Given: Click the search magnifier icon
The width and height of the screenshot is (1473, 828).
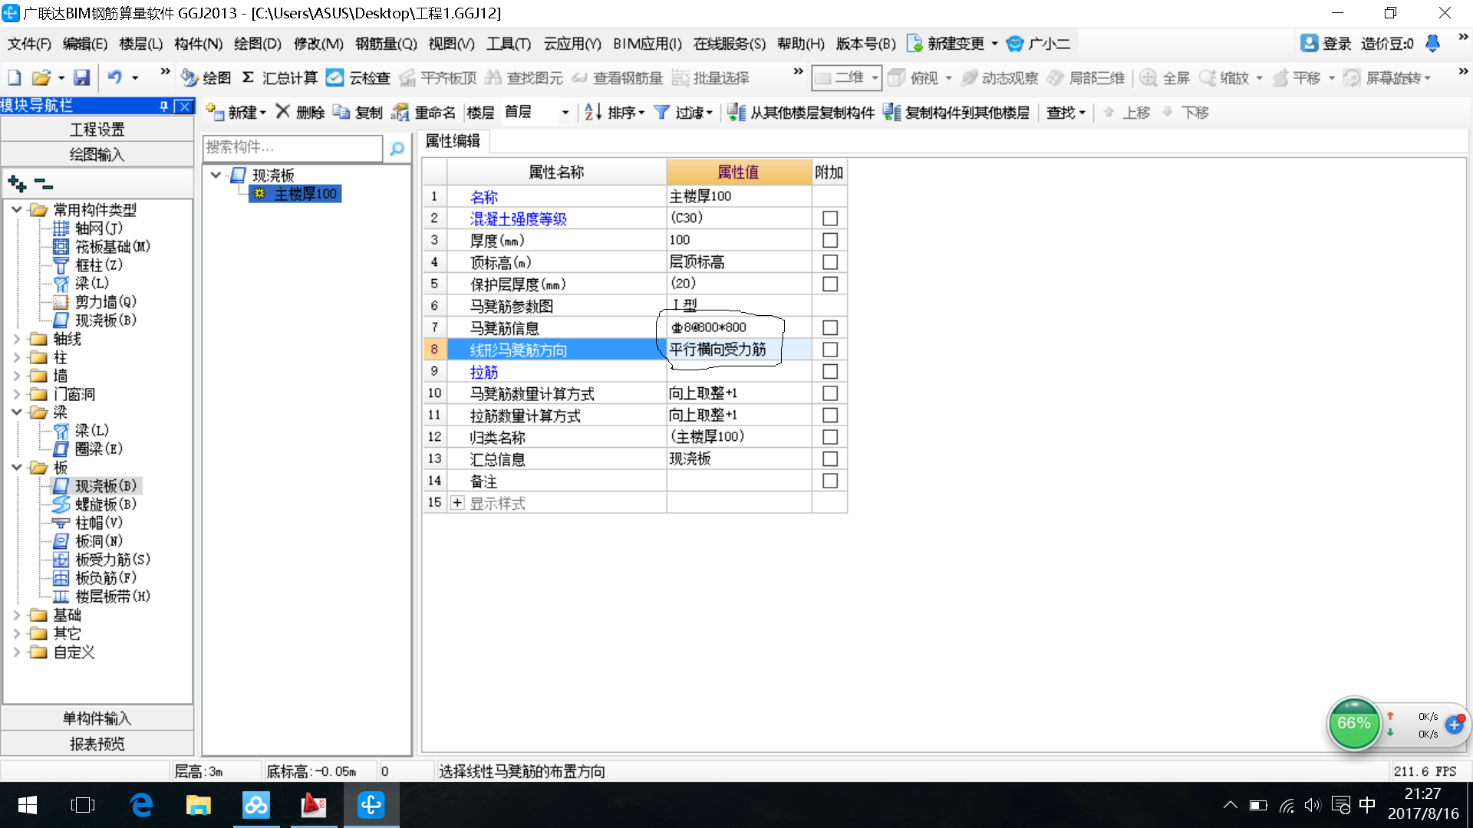Looking at the screenshot, I should click(x=397, y=148).
